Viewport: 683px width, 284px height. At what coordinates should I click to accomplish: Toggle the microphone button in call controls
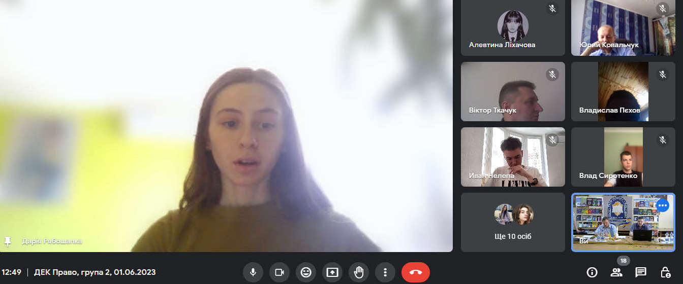click(x=253, y=272)
